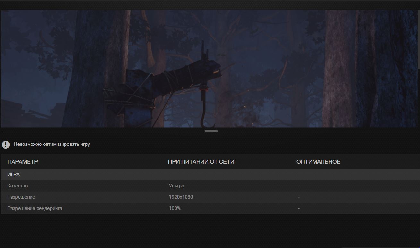Image resolution: width=420 pixels, height=248 pixels.
Task: Click the game screenshot banner image
Action: point(210,69)
